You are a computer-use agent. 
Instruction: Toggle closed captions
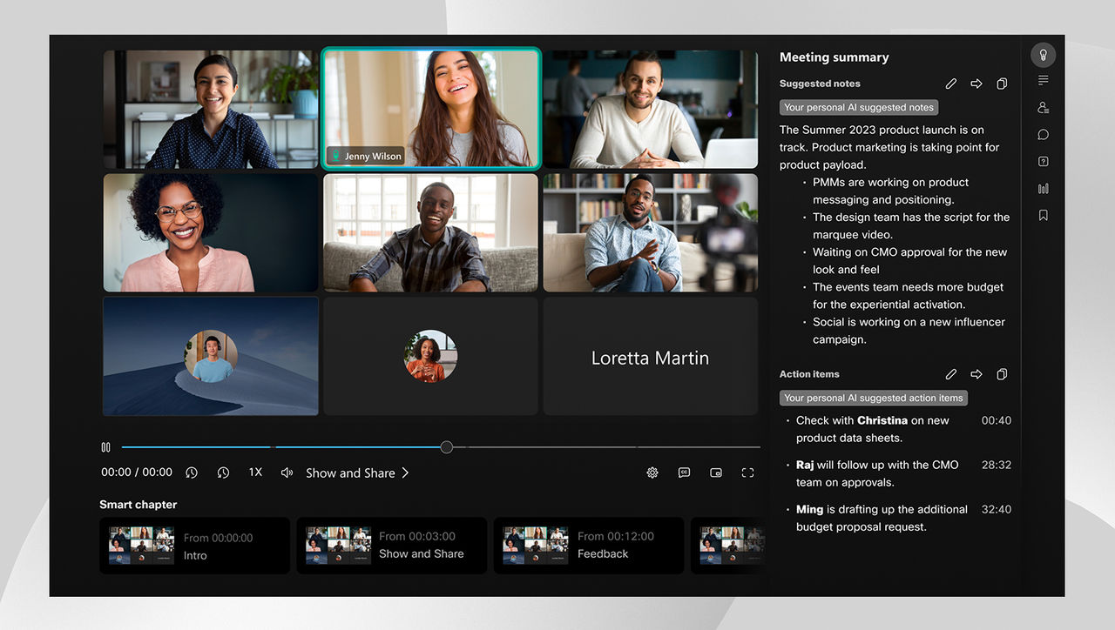[684, 473]
